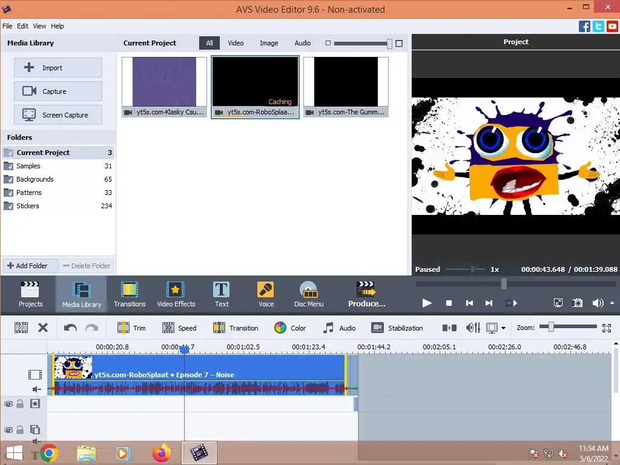Lock the overlay track

click(20, 429)
